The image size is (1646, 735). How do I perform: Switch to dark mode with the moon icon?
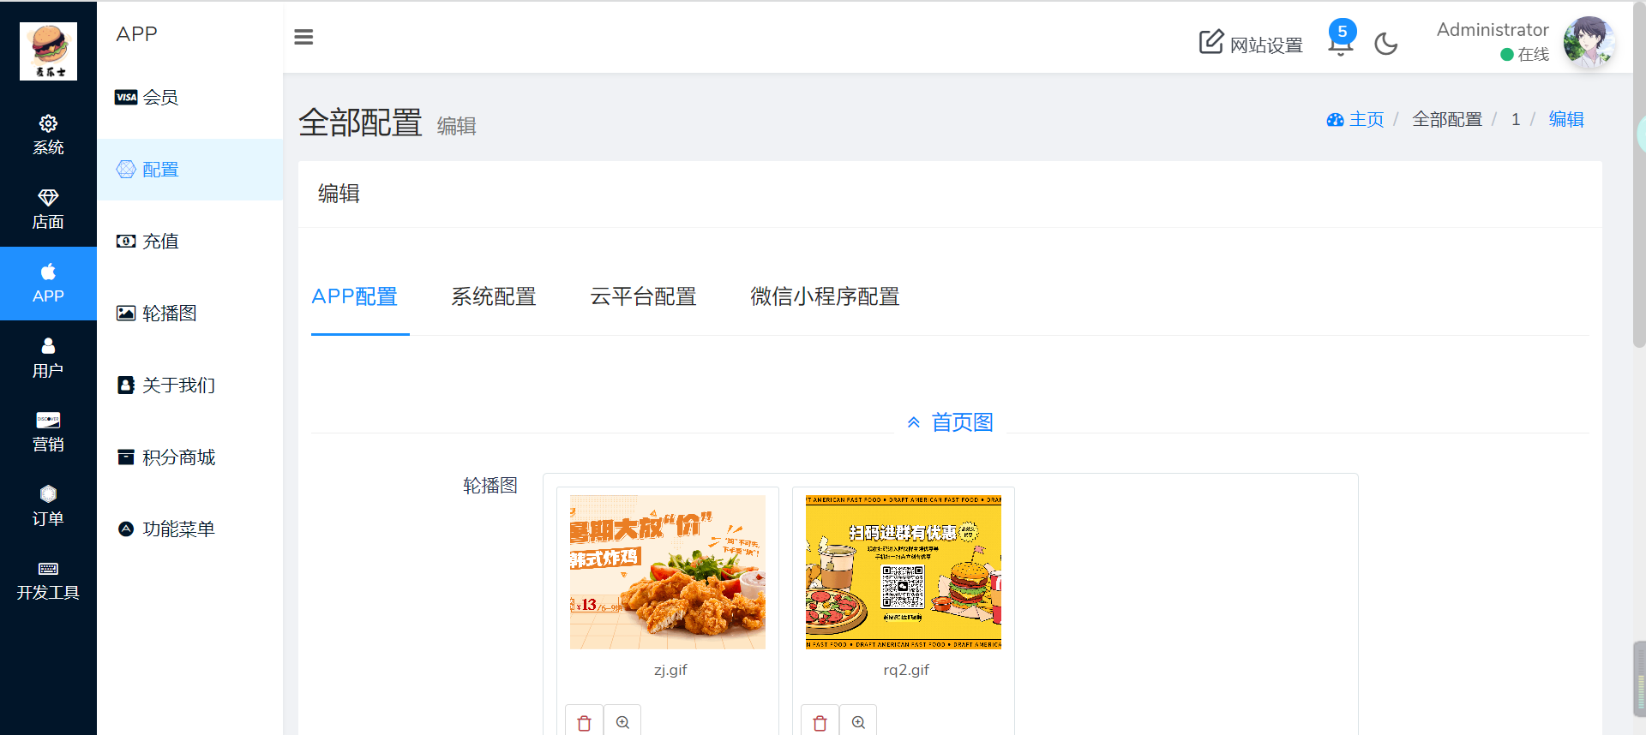(1385, 44)
